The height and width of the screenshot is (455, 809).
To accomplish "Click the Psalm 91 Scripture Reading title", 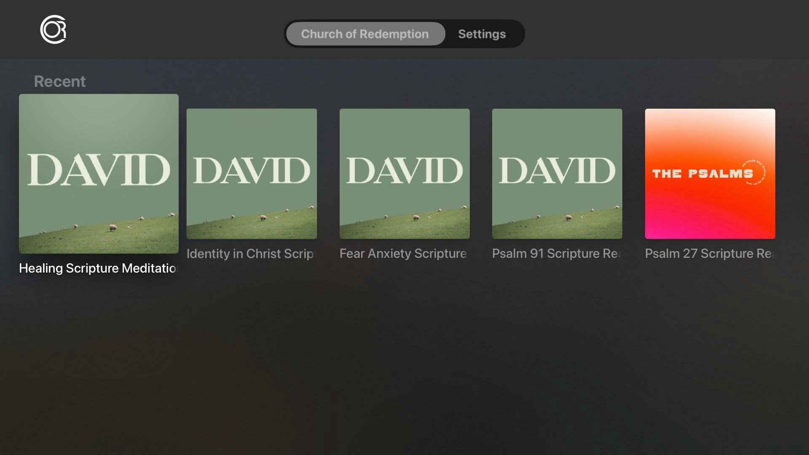I will tap(557, 254).
